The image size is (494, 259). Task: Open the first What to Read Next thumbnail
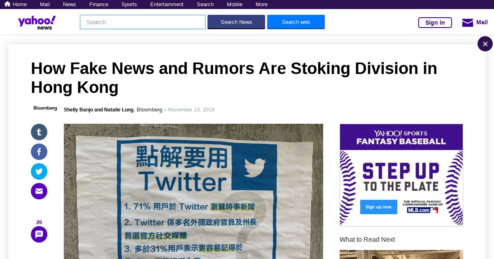point(401,254)
